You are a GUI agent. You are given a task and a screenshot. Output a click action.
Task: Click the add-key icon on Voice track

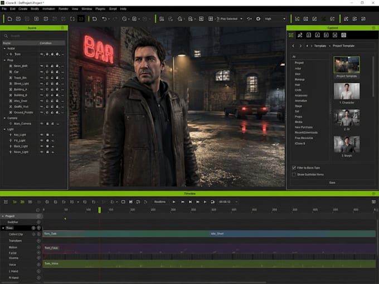(x=38, y=265)
